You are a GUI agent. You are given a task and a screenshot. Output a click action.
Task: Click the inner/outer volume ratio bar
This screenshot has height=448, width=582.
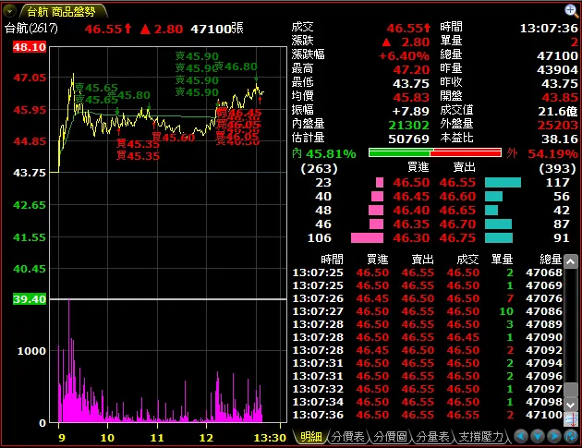(x=434, y=152)
